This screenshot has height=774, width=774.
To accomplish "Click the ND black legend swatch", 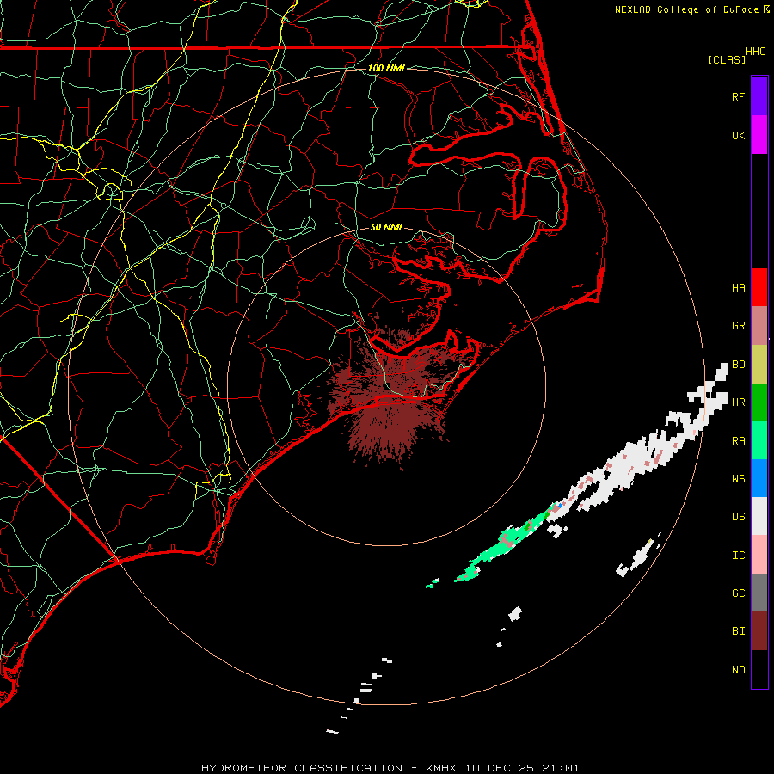I will pyautogui.click(x=759, y=669).
